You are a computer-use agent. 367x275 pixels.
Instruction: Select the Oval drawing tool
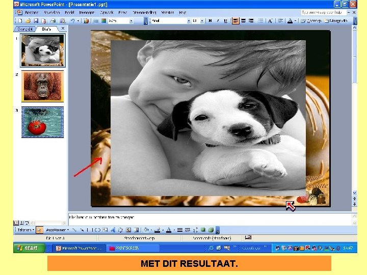[97, 230]
